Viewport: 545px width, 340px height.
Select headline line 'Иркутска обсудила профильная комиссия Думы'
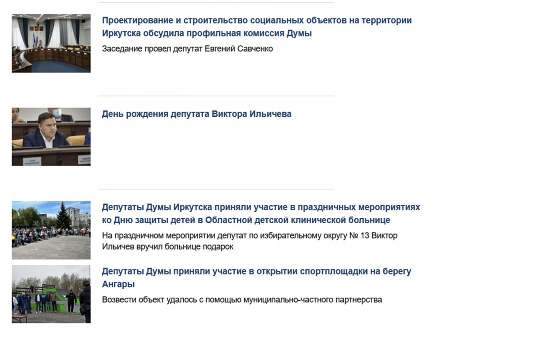pyautogui.click(x=207, y=33)
